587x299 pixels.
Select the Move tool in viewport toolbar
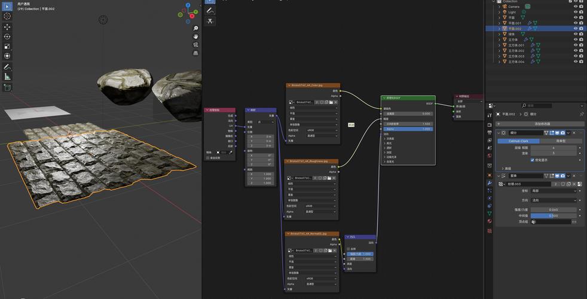coord(7,27)
